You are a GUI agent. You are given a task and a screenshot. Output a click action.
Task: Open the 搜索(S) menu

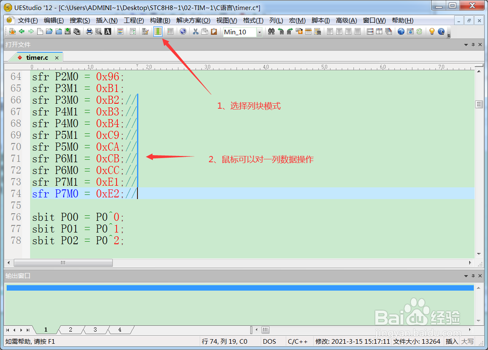80,20
